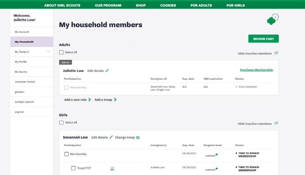Click the Savannah Low name heading
The image size is (305, 175).
pos(75,137)
